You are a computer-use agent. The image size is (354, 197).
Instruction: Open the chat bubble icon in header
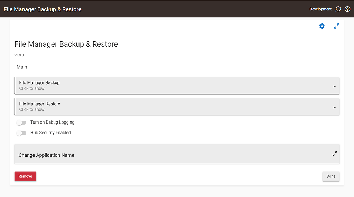point(338,9)
